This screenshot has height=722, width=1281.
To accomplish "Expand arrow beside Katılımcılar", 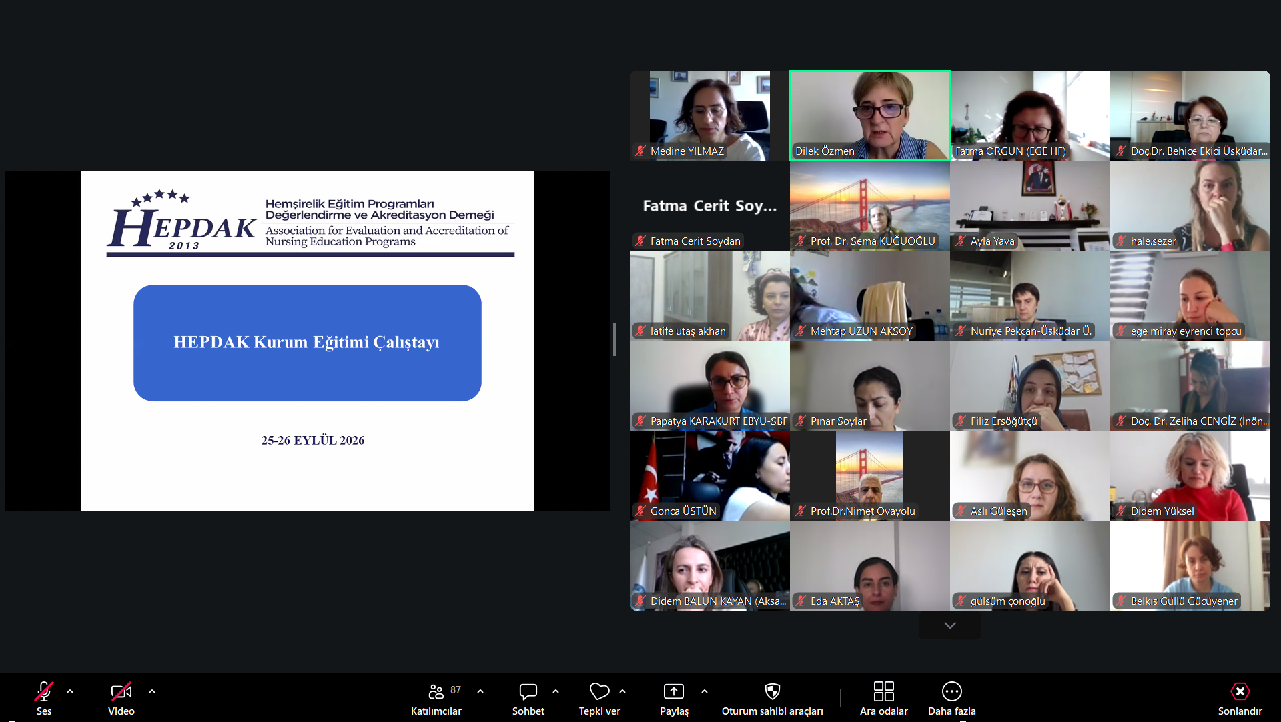I will (480, 691).
